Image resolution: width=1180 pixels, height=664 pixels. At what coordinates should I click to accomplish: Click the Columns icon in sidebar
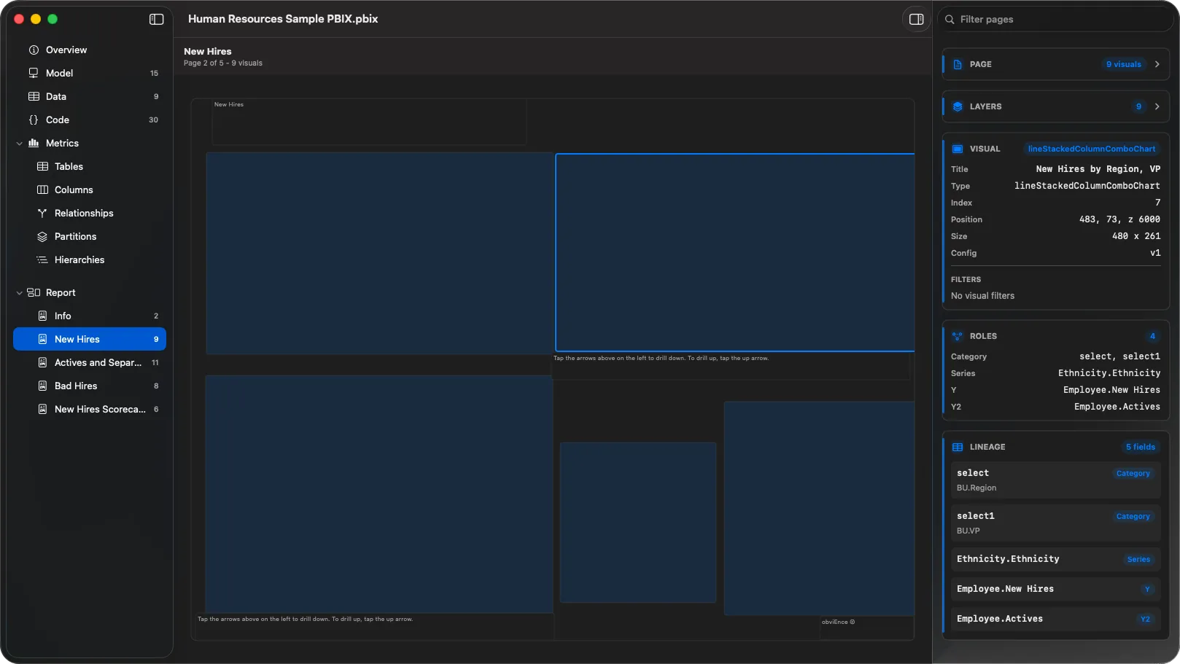pyautogui.click(x=42, y=190)
